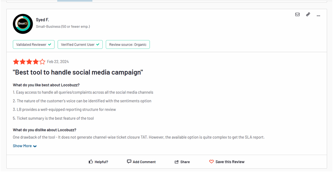Image resolution: width=333 pixels, height=172 pixels.
Task: Click the Show More chevron arrow
Action: (x=35, y=146)
